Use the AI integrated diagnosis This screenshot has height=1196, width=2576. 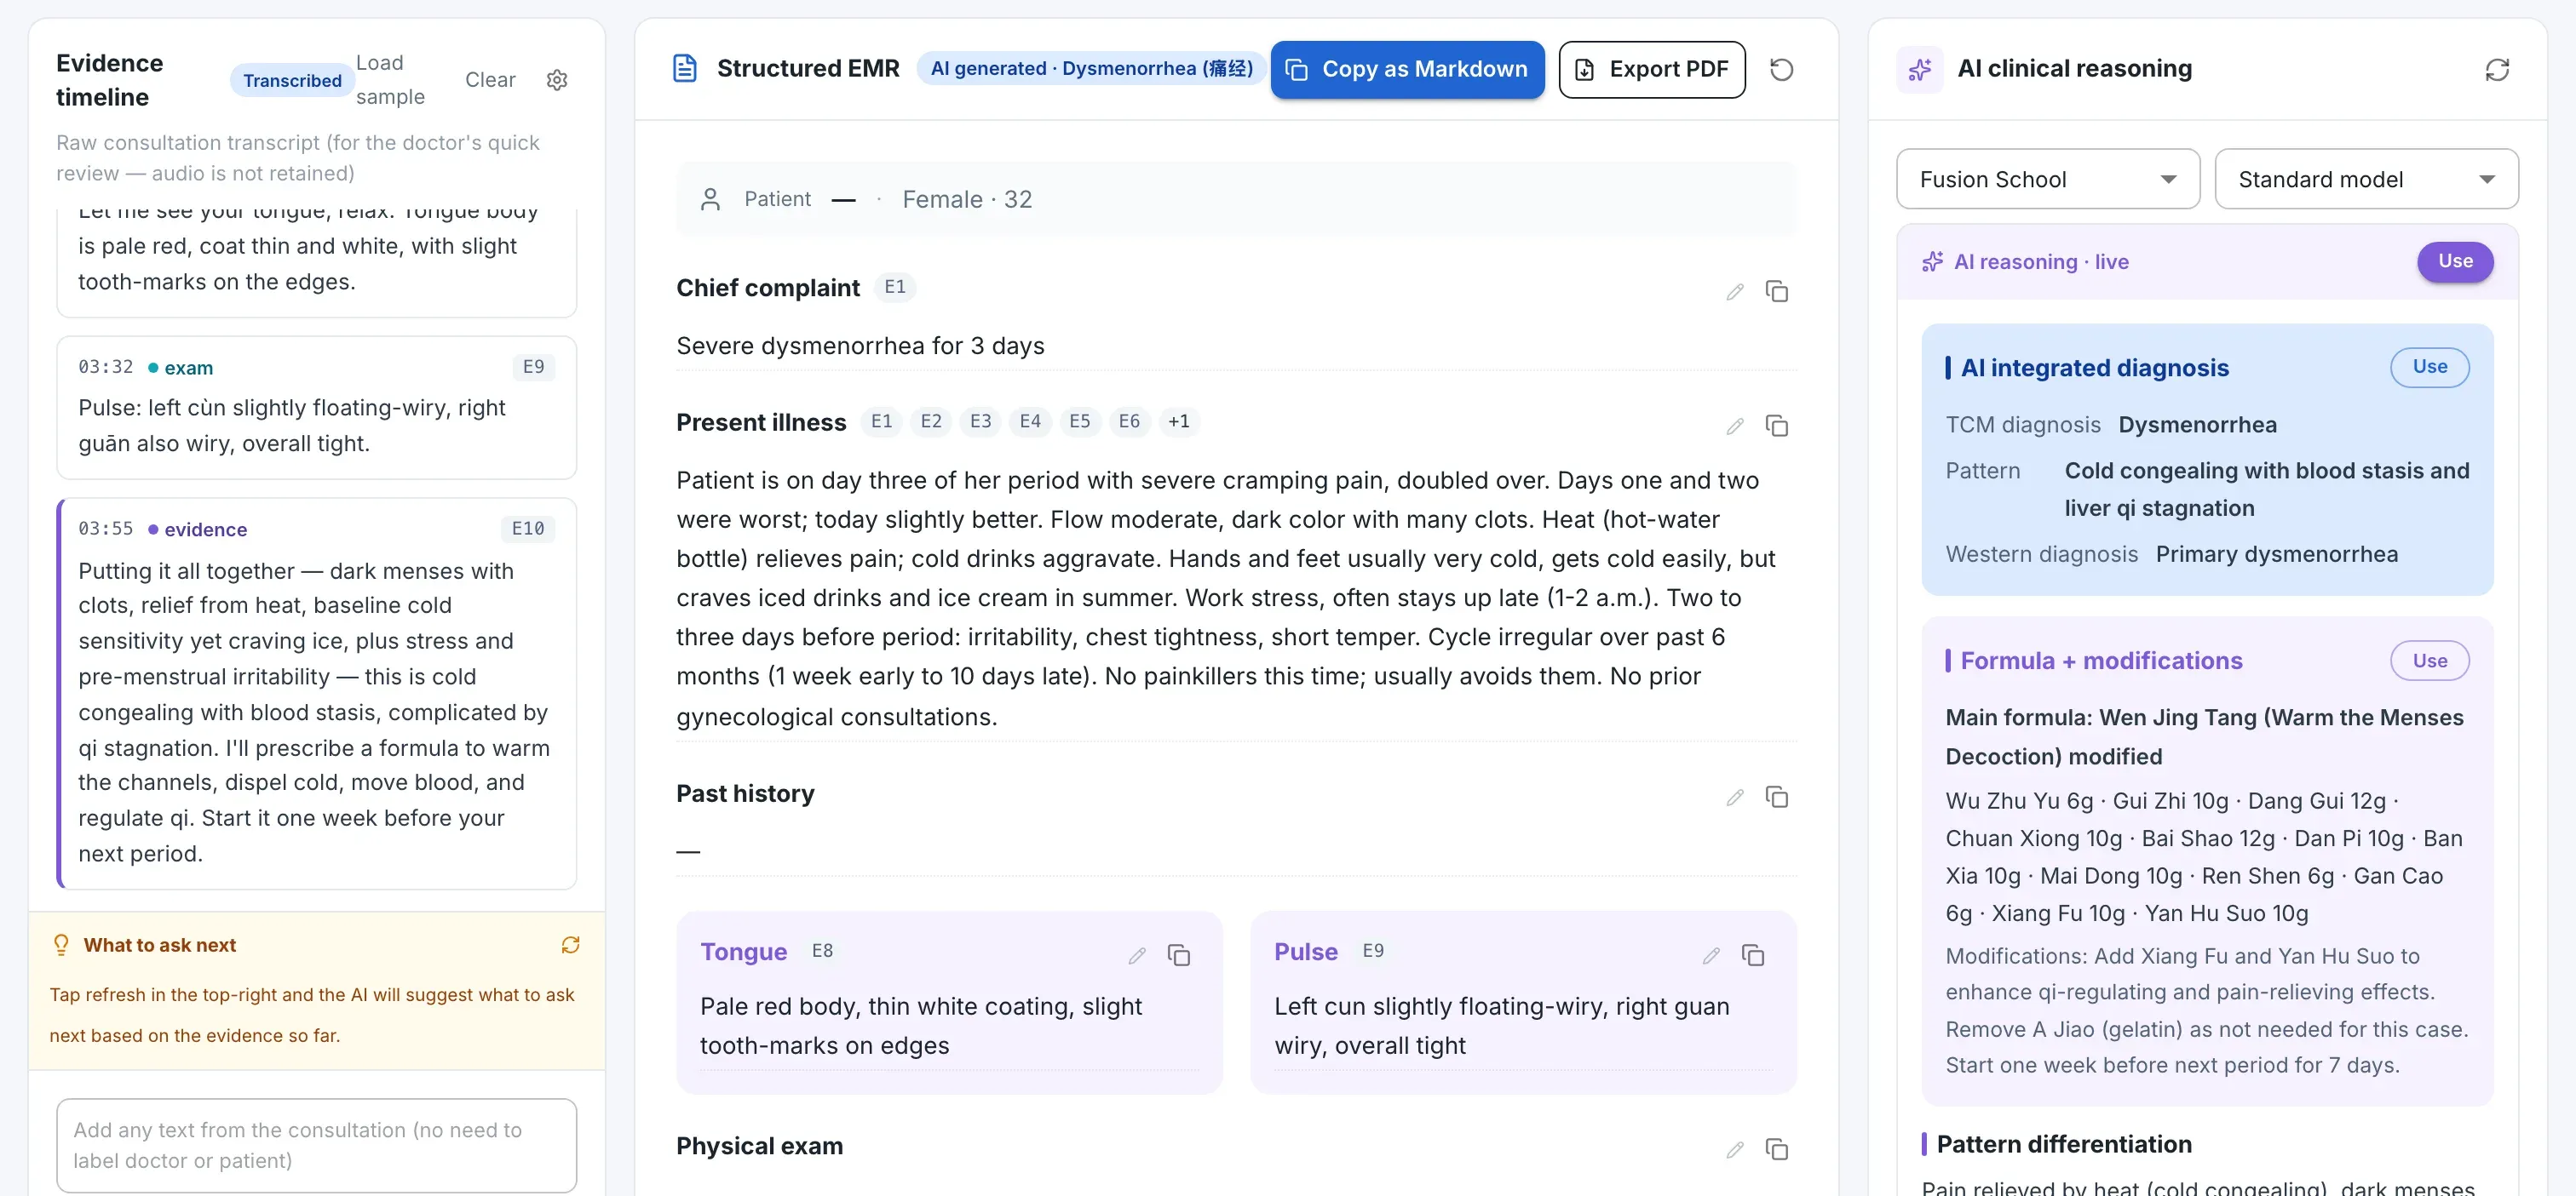click(2429, 367)
